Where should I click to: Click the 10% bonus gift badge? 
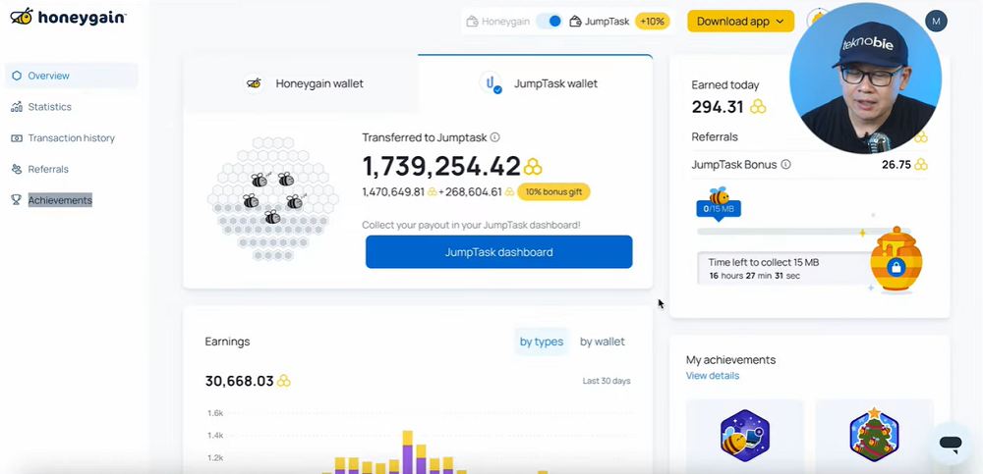tap(553, 192)
